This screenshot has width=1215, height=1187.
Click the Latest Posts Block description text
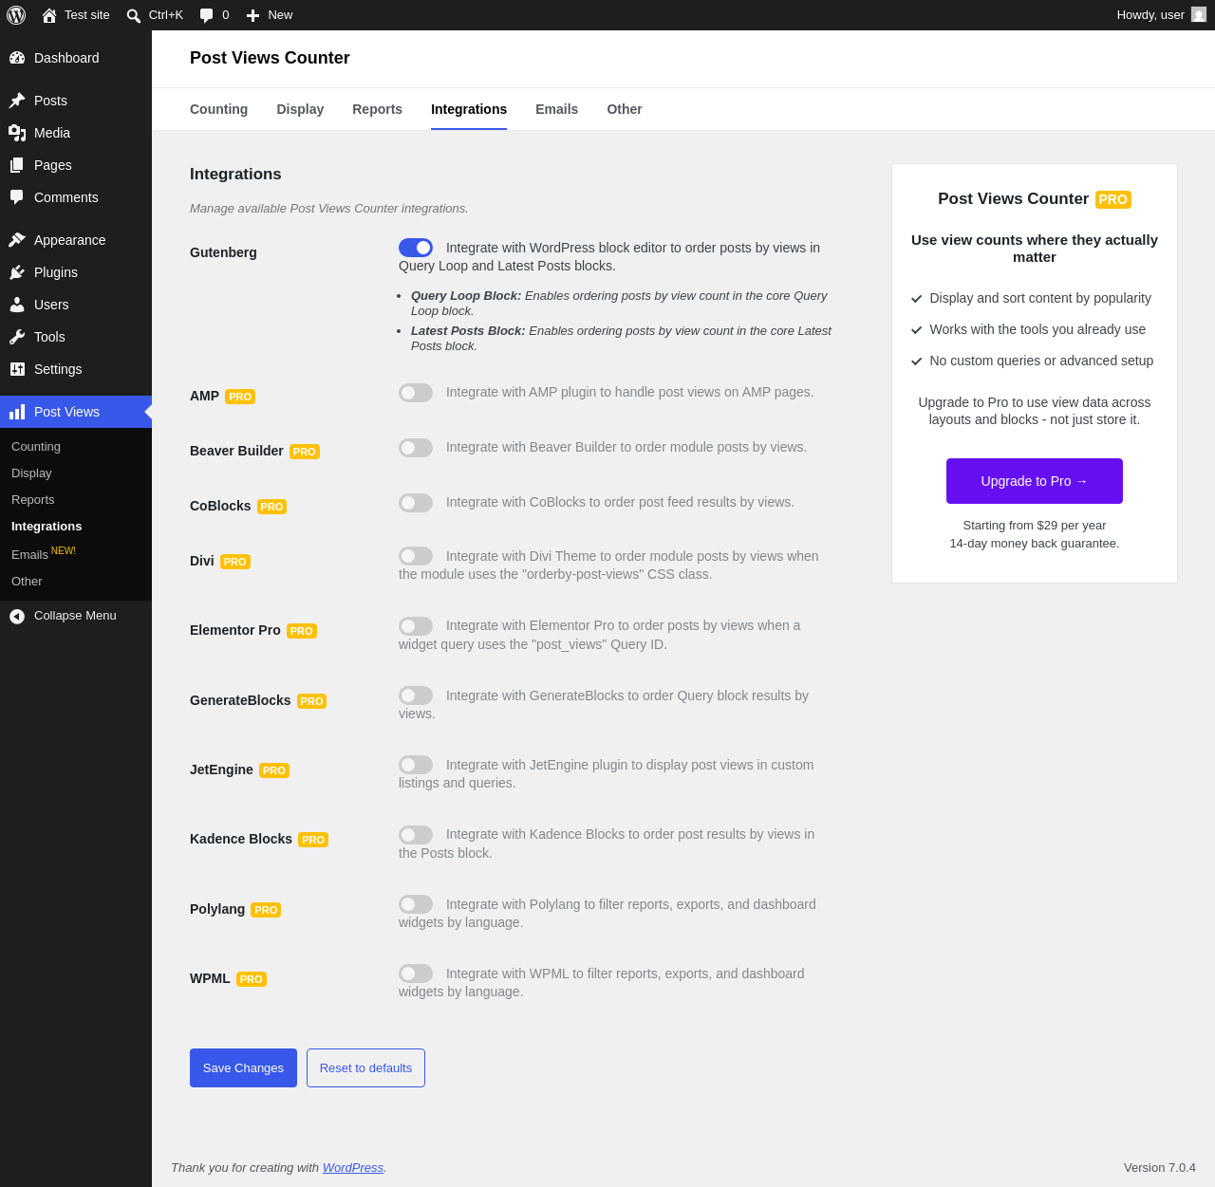click(x=621, y=338)
